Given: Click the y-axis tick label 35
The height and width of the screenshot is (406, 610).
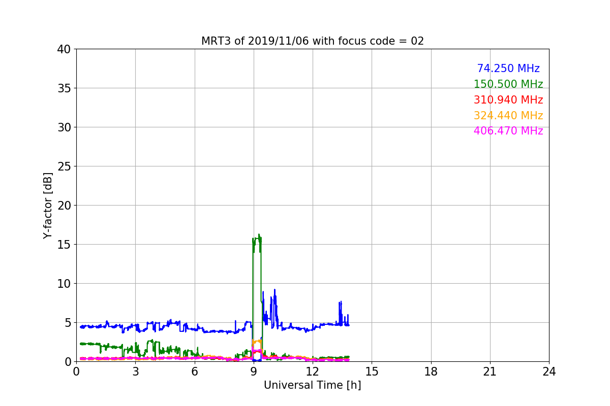Looking at the screenshot, I should click(65, 88).
